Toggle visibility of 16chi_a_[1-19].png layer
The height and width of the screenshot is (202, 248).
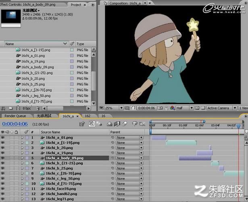tap(2, 143)
